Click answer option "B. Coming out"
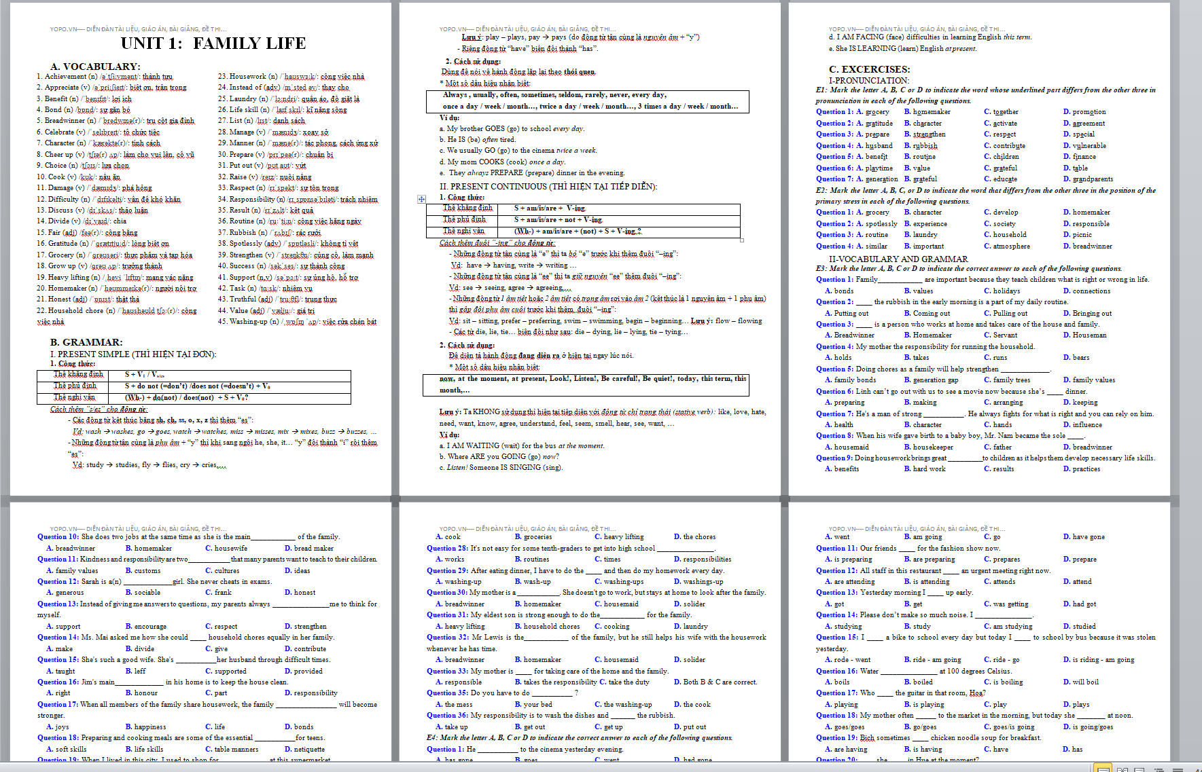The image size is (1202, 772). tap(927, 313)
